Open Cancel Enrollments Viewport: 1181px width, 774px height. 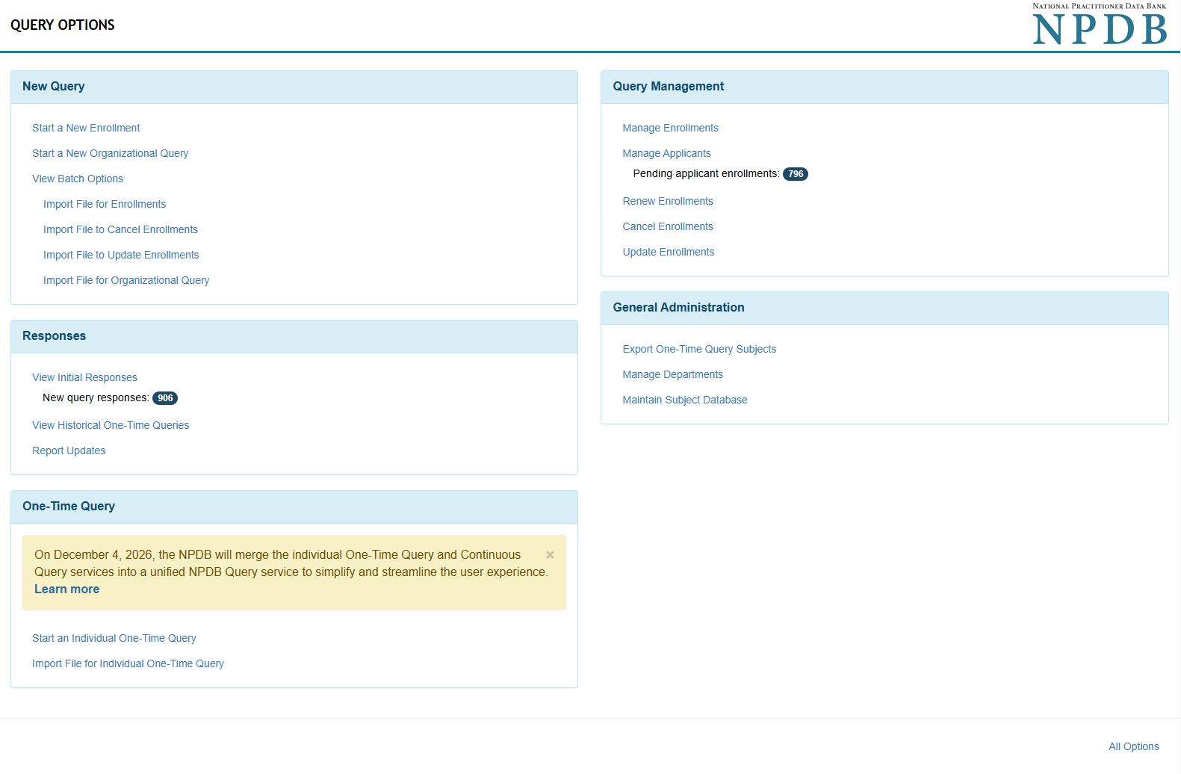click(668, 226)
